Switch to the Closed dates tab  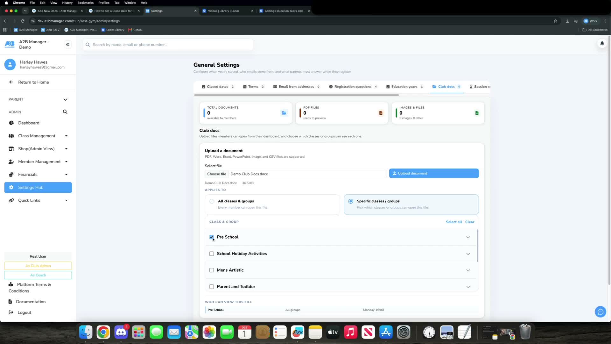click(x=218, y=87)
